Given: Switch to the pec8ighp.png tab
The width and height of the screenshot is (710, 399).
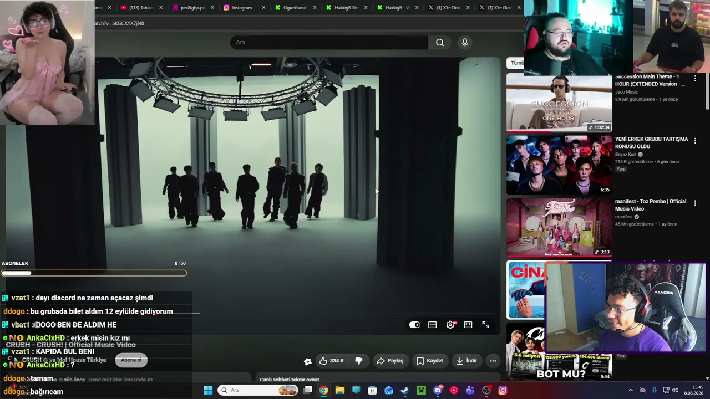Looking at the screenshot, I should [x=192, y=8].
